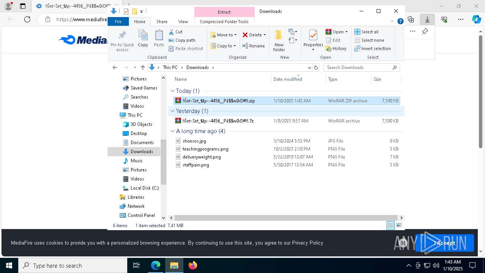Open the Open button dropdown arrow
Image resolution: width=485 pixels, height=273 pixels.
point(346,32)
